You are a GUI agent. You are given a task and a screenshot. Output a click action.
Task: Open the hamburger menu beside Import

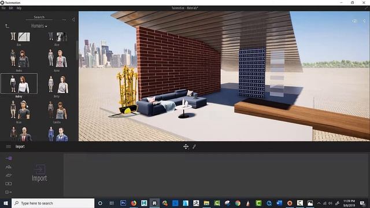pyautogui.click(x=8, y=146)
